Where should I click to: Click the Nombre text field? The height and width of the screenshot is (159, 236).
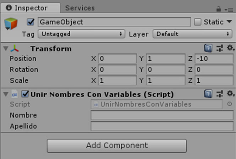tap(162, 115)
